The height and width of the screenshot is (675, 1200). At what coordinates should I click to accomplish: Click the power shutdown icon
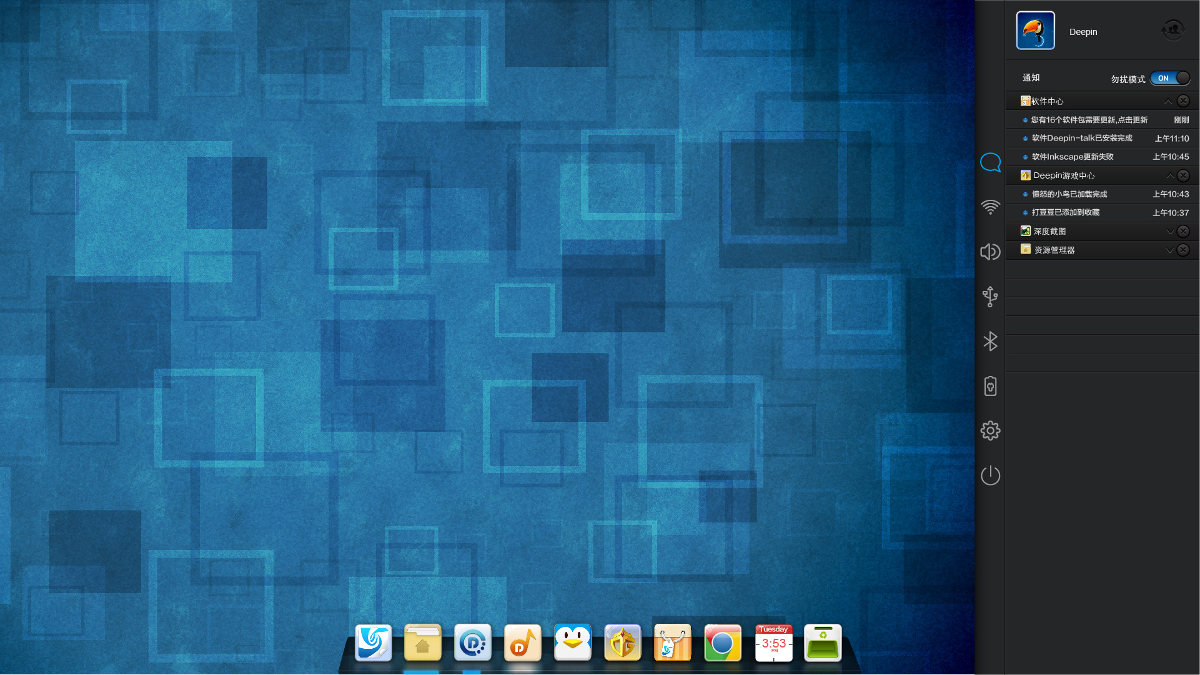(x=990, y=475)
